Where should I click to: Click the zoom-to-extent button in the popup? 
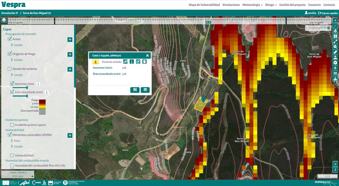[x=135, y=90]
